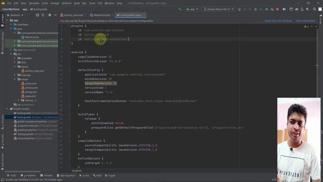323x182 pixels.
Task: Select MainActivity in the project tree
Action: tap(30, 37)
